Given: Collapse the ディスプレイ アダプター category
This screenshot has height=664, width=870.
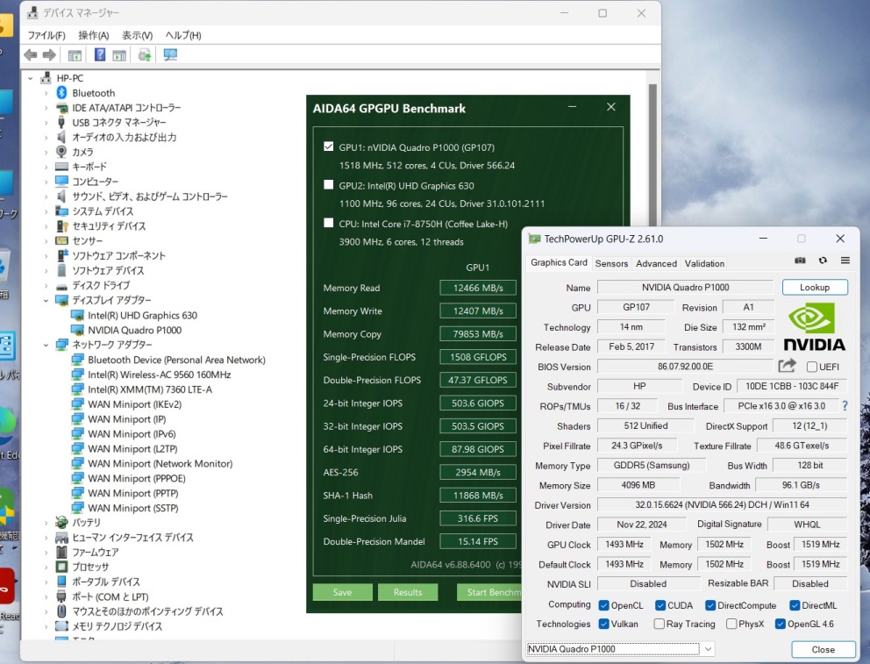Looking at the screenshot, I should click(46, 300).
